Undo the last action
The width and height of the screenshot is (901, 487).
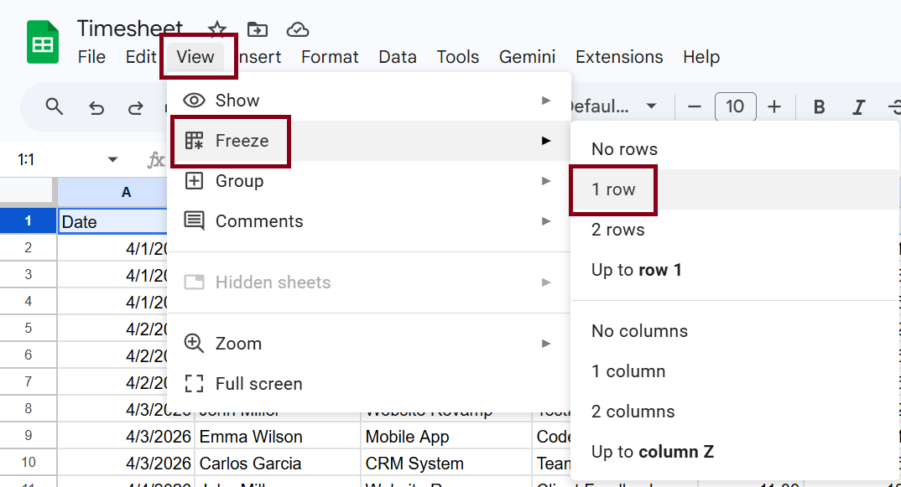(x=96, y=107)
